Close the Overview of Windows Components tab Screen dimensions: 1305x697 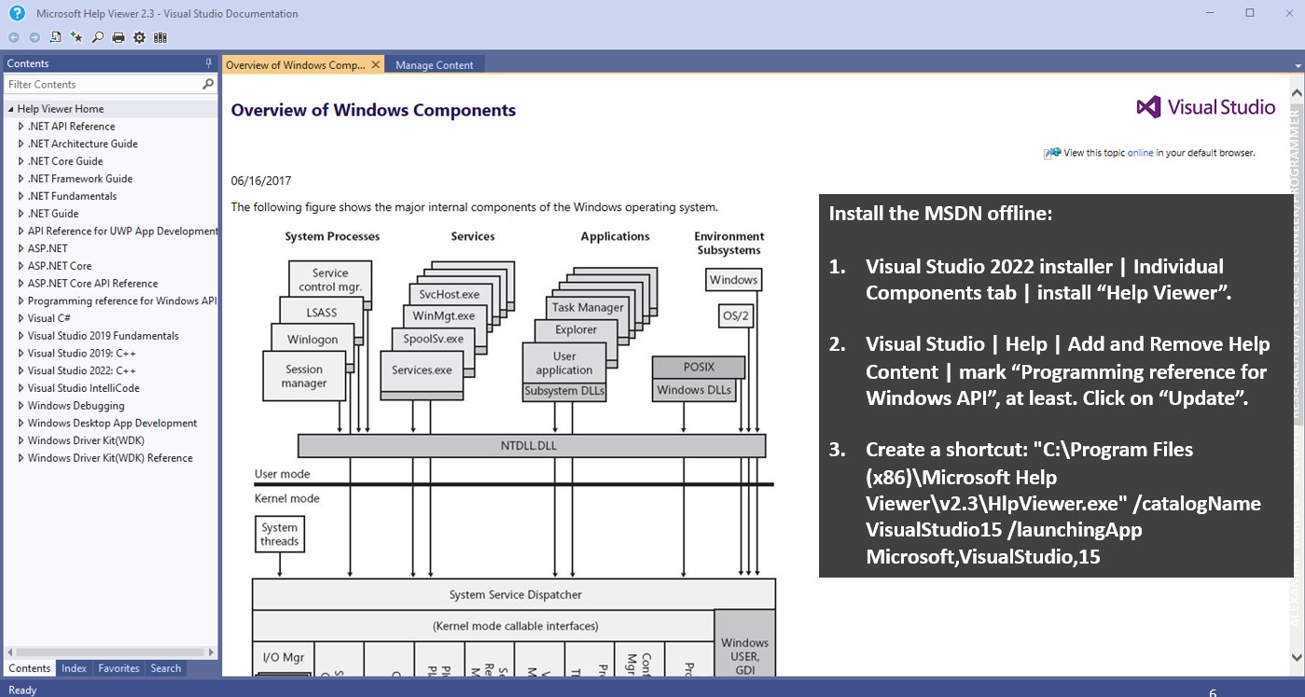click(x=376, y=64)
